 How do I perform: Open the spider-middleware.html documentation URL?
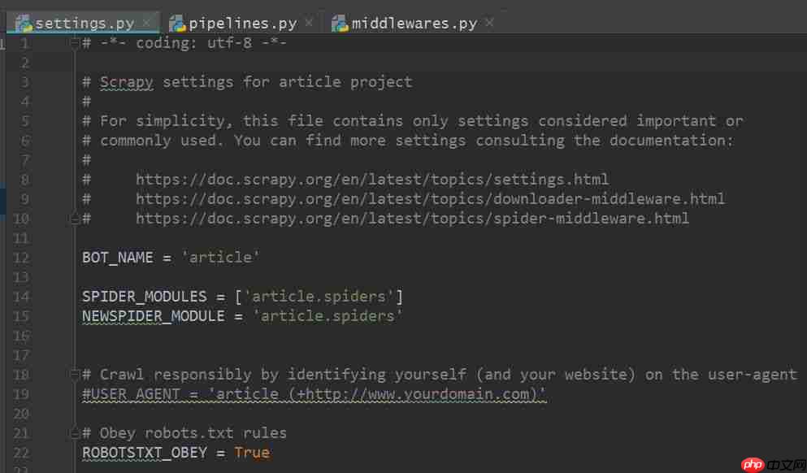coord(412,219)
